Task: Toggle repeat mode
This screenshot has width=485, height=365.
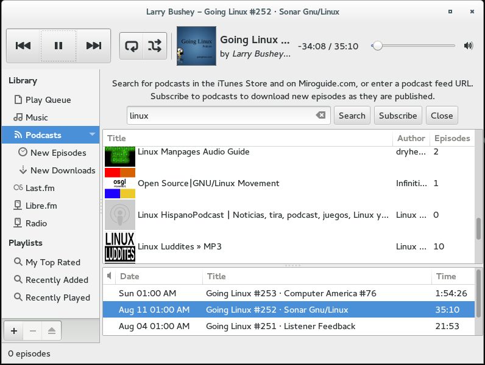Action: click(132, 46)
